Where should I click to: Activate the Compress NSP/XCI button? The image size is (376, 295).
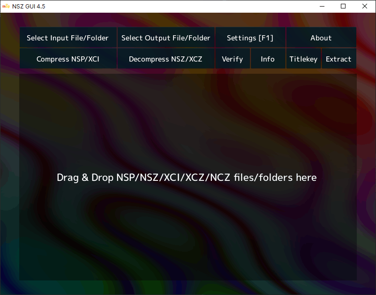tap(68, 59)
